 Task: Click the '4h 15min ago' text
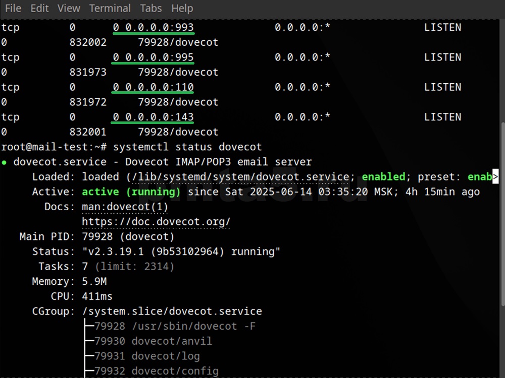pos(442,192)
